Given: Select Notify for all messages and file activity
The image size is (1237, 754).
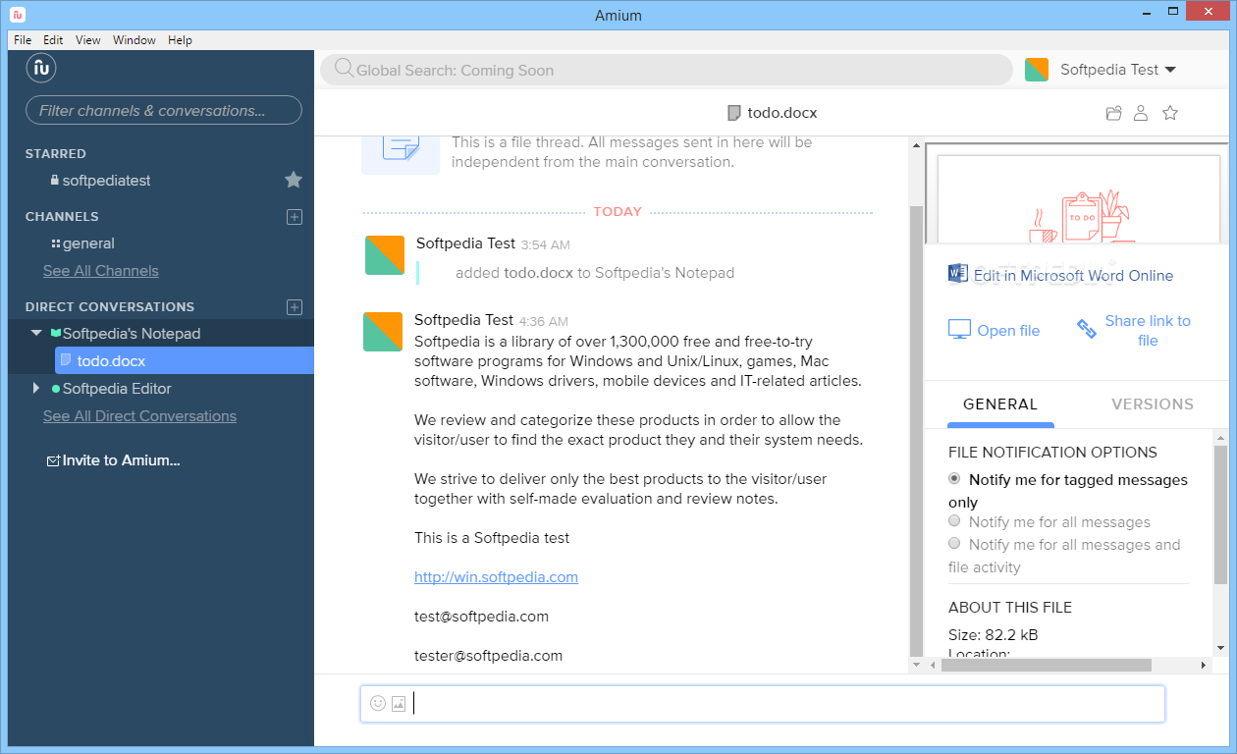Looking at the screenshot, I should point(954,544).
